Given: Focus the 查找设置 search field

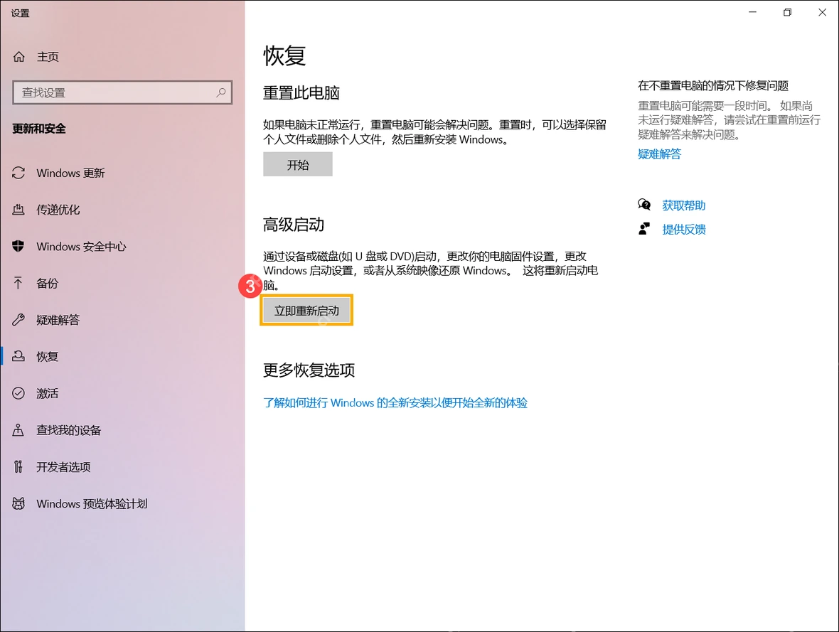Looking at the screenshot, I should coord(122,92).
